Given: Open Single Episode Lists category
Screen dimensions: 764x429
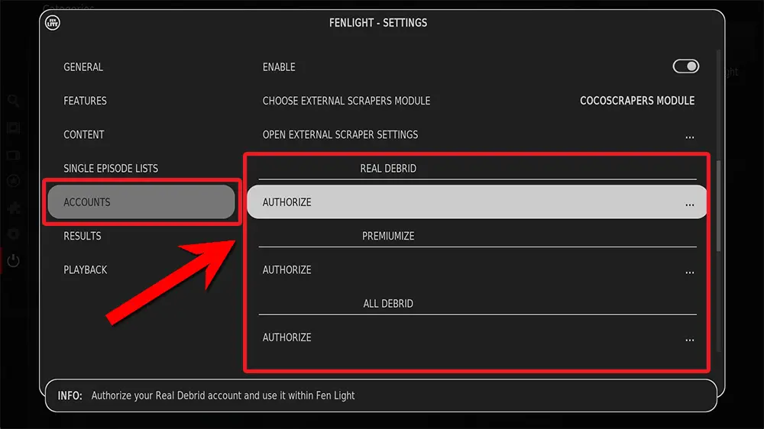Looking at the screenshot, I should [111, 169].
